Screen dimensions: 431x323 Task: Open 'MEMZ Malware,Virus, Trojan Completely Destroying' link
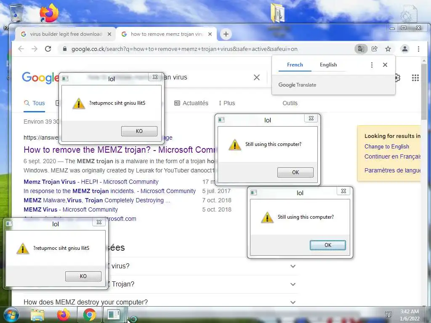pos(97,201)
